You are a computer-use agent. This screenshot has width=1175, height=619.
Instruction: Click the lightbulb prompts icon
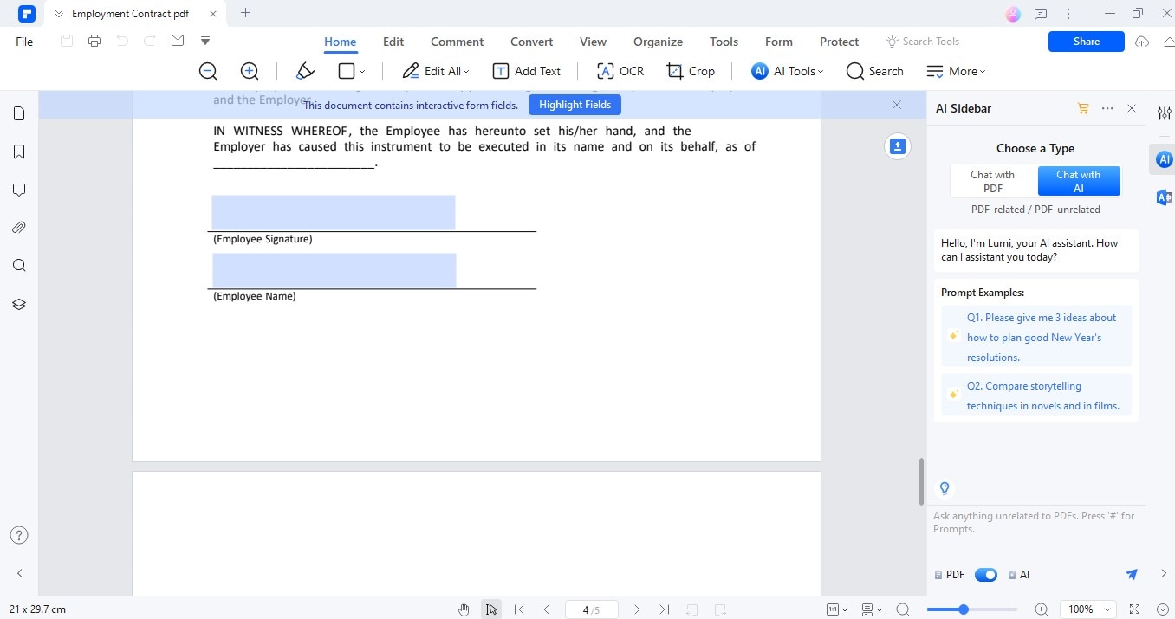coord(945,488)
